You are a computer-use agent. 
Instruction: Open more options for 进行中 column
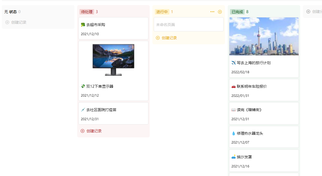tap(212, 12)
